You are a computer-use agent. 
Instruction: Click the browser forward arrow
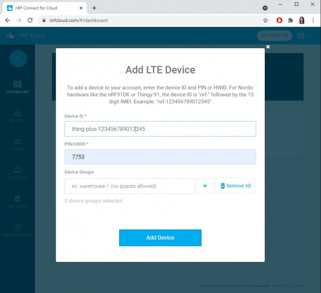(x=19, y=20)
